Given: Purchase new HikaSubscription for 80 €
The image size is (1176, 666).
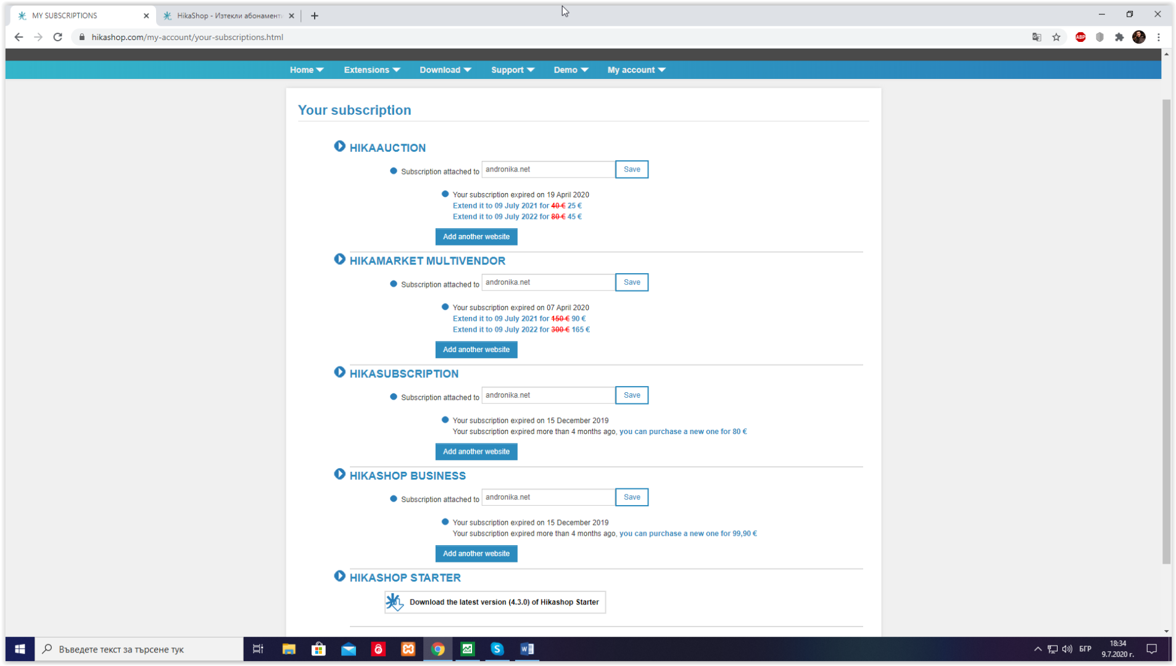Looking at the screenshot, I should point(683,432).
